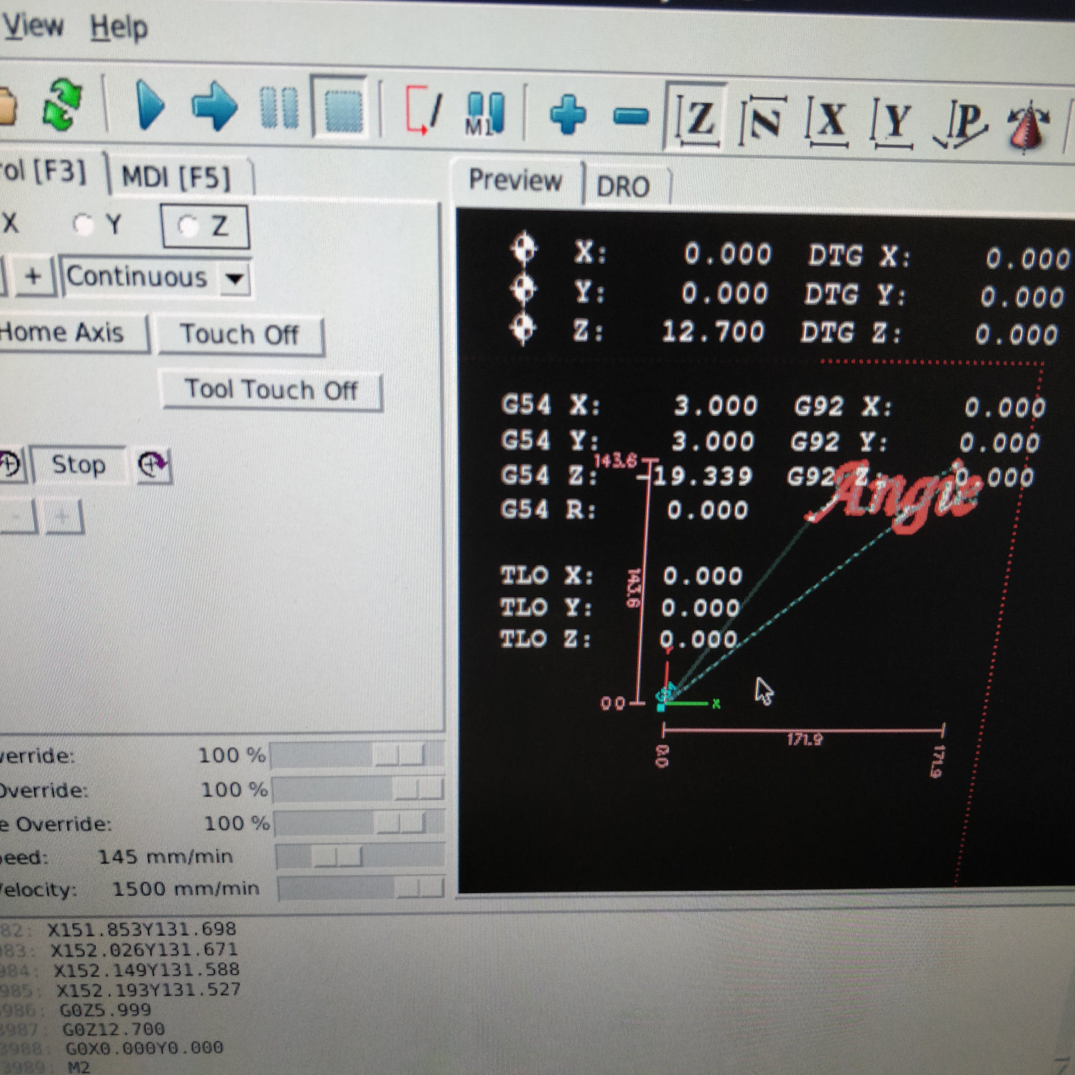Zoom in with the blue plus icon
Screen dimensions: 1075x1075
coord(567,115)
